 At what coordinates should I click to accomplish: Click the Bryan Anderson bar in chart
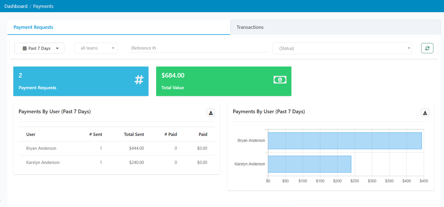point(345,141)
